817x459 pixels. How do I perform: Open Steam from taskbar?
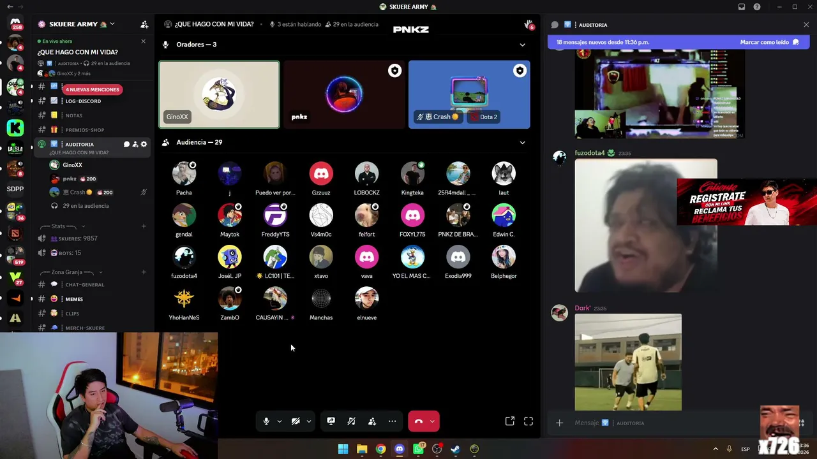[456, 449]
